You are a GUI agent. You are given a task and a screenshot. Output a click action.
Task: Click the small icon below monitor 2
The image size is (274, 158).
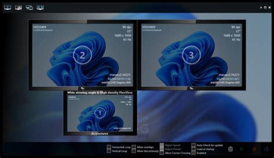click(x=83, y=88)
